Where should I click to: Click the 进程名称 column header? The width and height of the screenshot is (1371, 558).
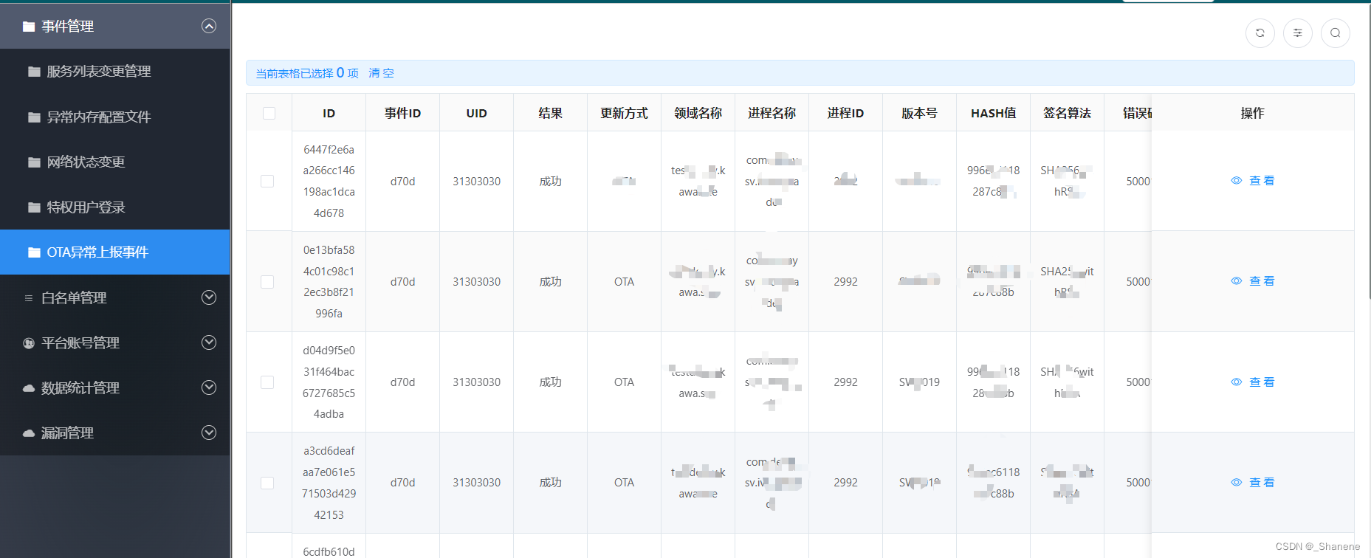pyautogui.click(x=772, y=113)
